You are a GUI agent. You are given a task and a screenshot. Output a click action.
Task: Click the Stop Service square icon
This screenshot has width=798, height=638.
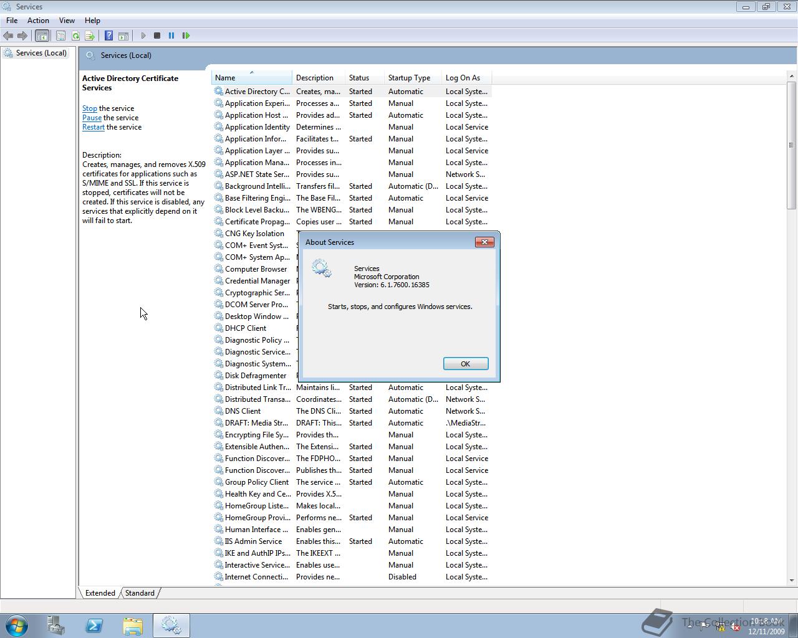click(157, 36)
